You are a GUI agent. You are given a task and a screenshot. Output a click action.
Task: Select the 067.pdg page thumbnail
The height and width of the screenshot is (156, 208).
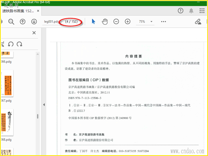(x=7, y=83)
